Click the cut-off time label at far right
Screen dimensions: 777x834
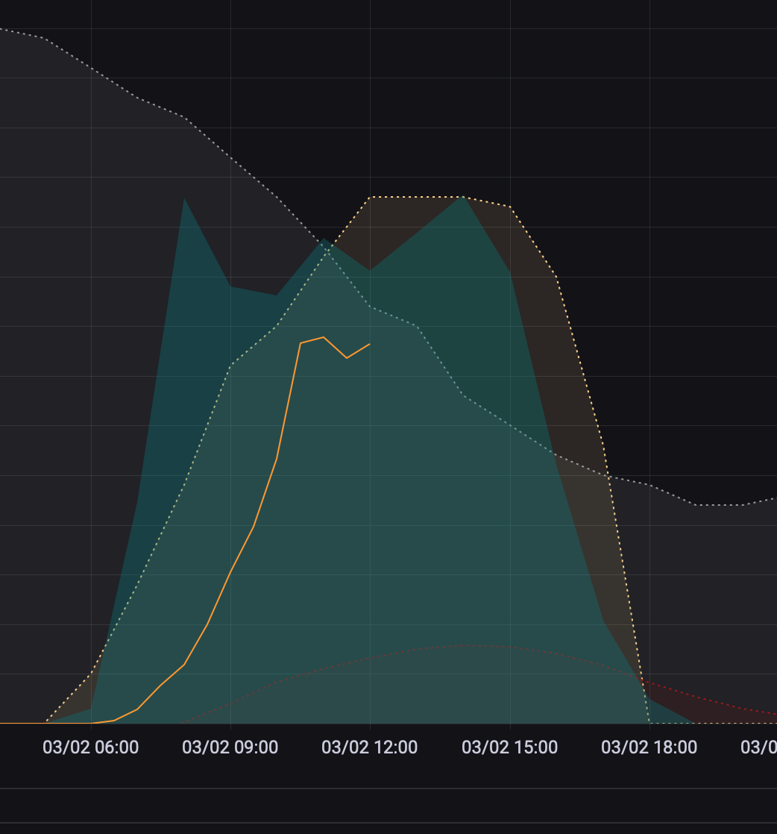pos(759,747)
